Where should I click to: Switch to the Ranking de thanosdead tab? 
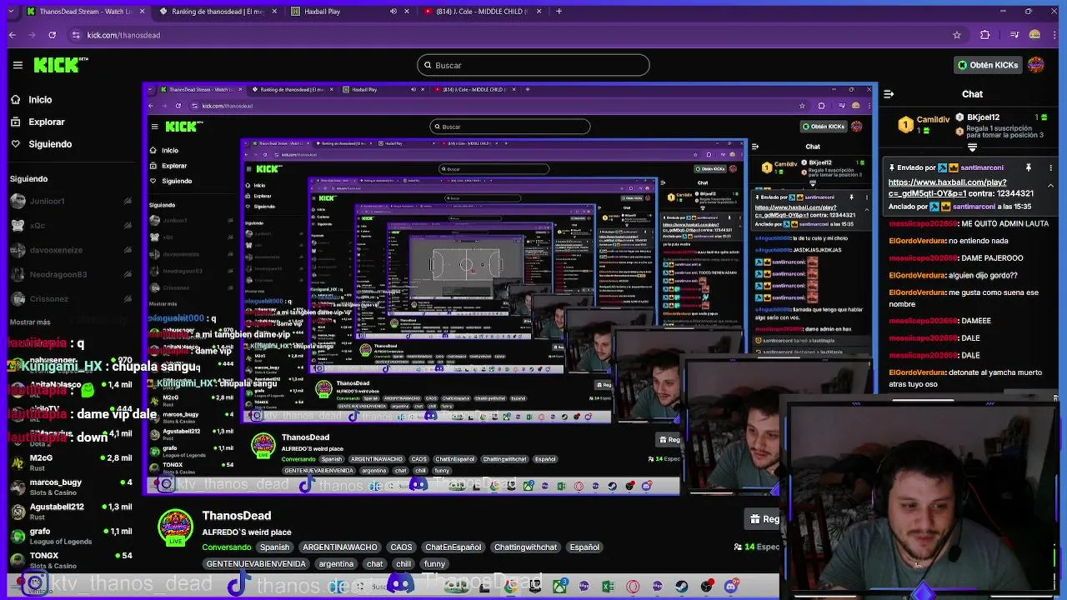point(218,12)
